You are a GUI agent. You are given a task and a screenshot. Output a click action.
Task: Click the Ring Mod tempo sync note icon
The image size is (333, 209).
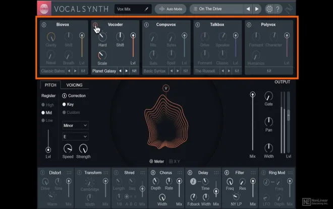[266, 182]
